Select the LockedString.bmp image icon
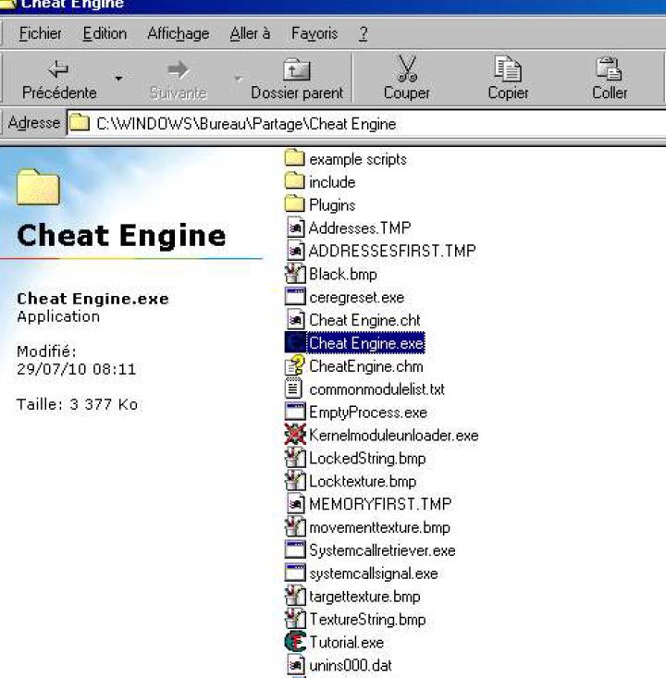 pos(295,458)
